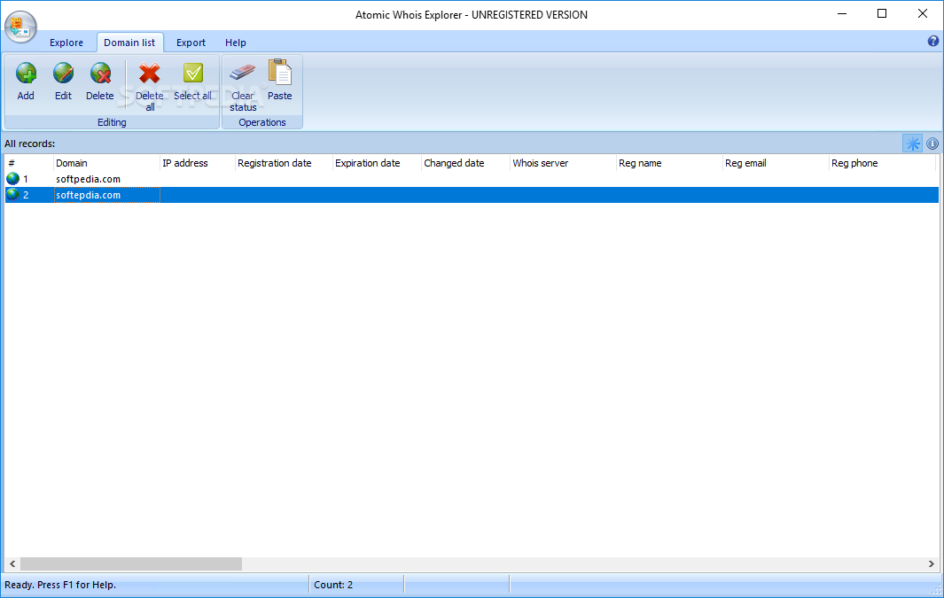Click the Delete all red X icon
The image size is (944, 598).
point(149,74)
